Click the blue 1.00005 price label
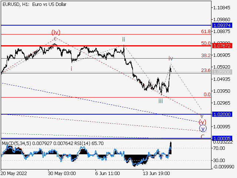This screenshot has width=237, height=178. pyautogui.click(x=222, y=138)
